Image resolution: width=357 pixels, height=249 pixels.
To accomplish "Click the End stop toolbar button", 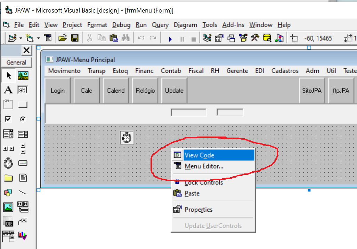I will click(194, 39).
